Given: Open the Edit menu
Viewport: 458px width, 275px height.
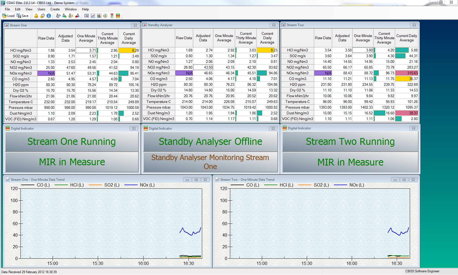Looking at the screenshot, I should (18, 9).
